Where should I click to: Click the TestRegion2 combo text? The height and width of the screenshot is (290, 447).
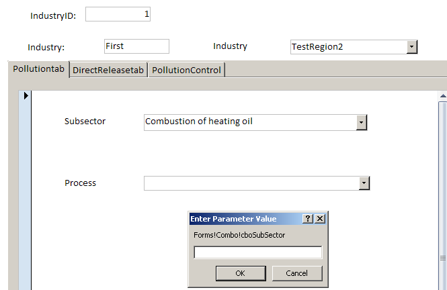coord(348,47)
